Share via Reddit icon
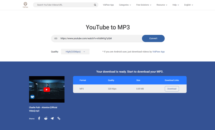Screen dimensions: 215x130 click(x=46, y=118)
